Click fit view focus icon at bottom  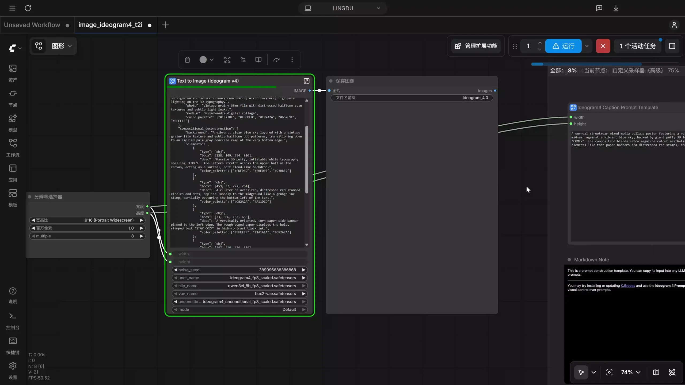[609, 372]
